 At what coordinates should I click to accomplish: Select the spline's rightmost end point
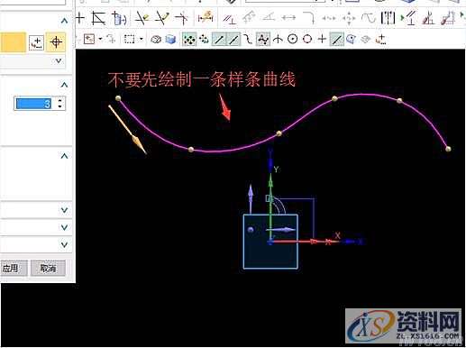(x=448, y=149)
